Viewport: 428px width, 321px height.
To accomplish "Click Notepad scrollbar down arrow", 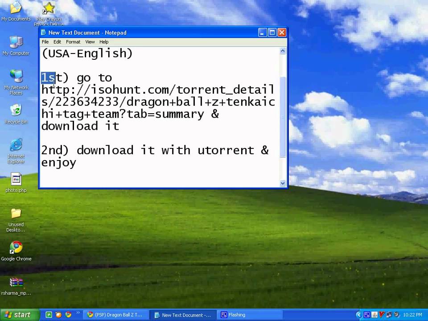I will pyautogui.click(x=283, y=183).
